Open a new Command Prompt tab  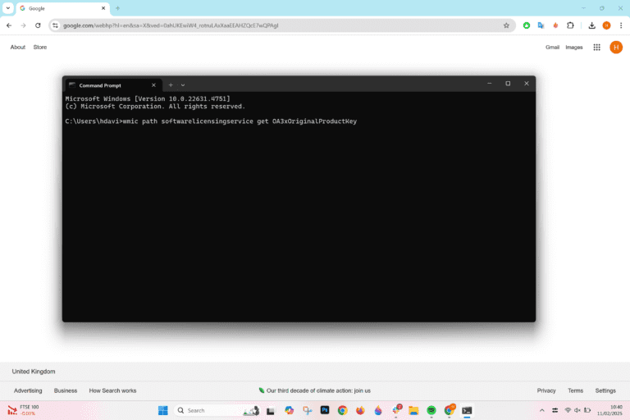[x=171, y=85]
